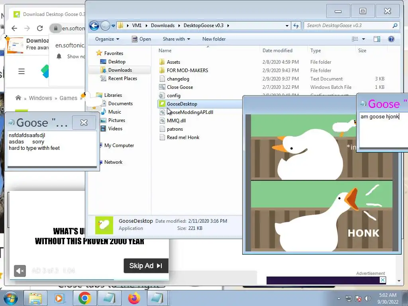
Task: Close the Goose notepad with feet text
Action: (x=84, y=123)
